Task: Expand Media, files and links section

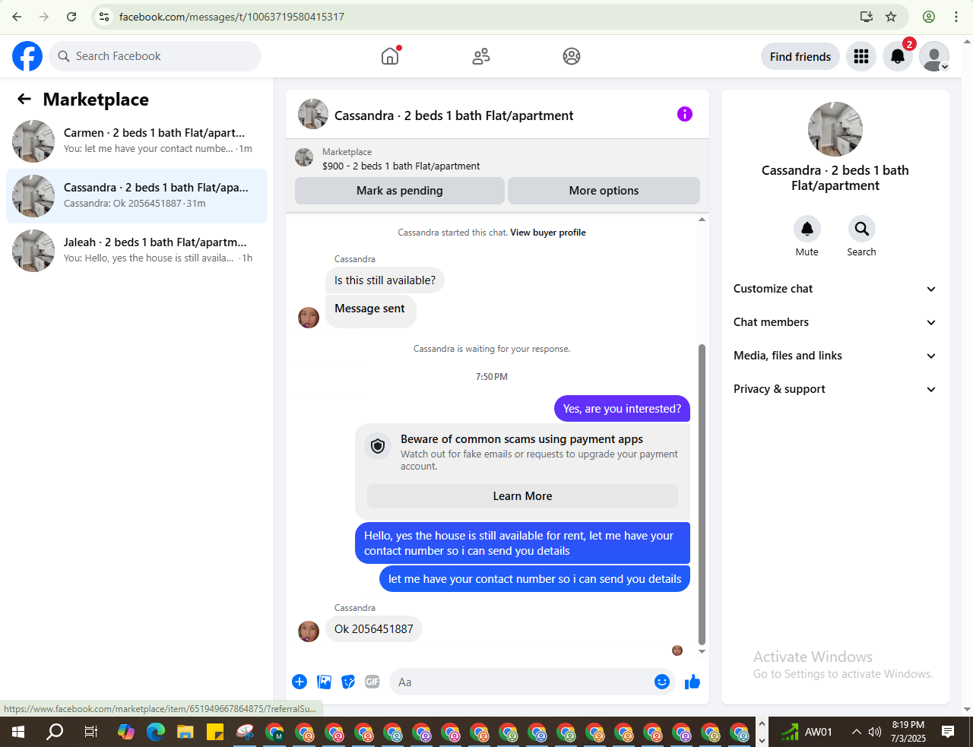Action: (x=835, y=356)
